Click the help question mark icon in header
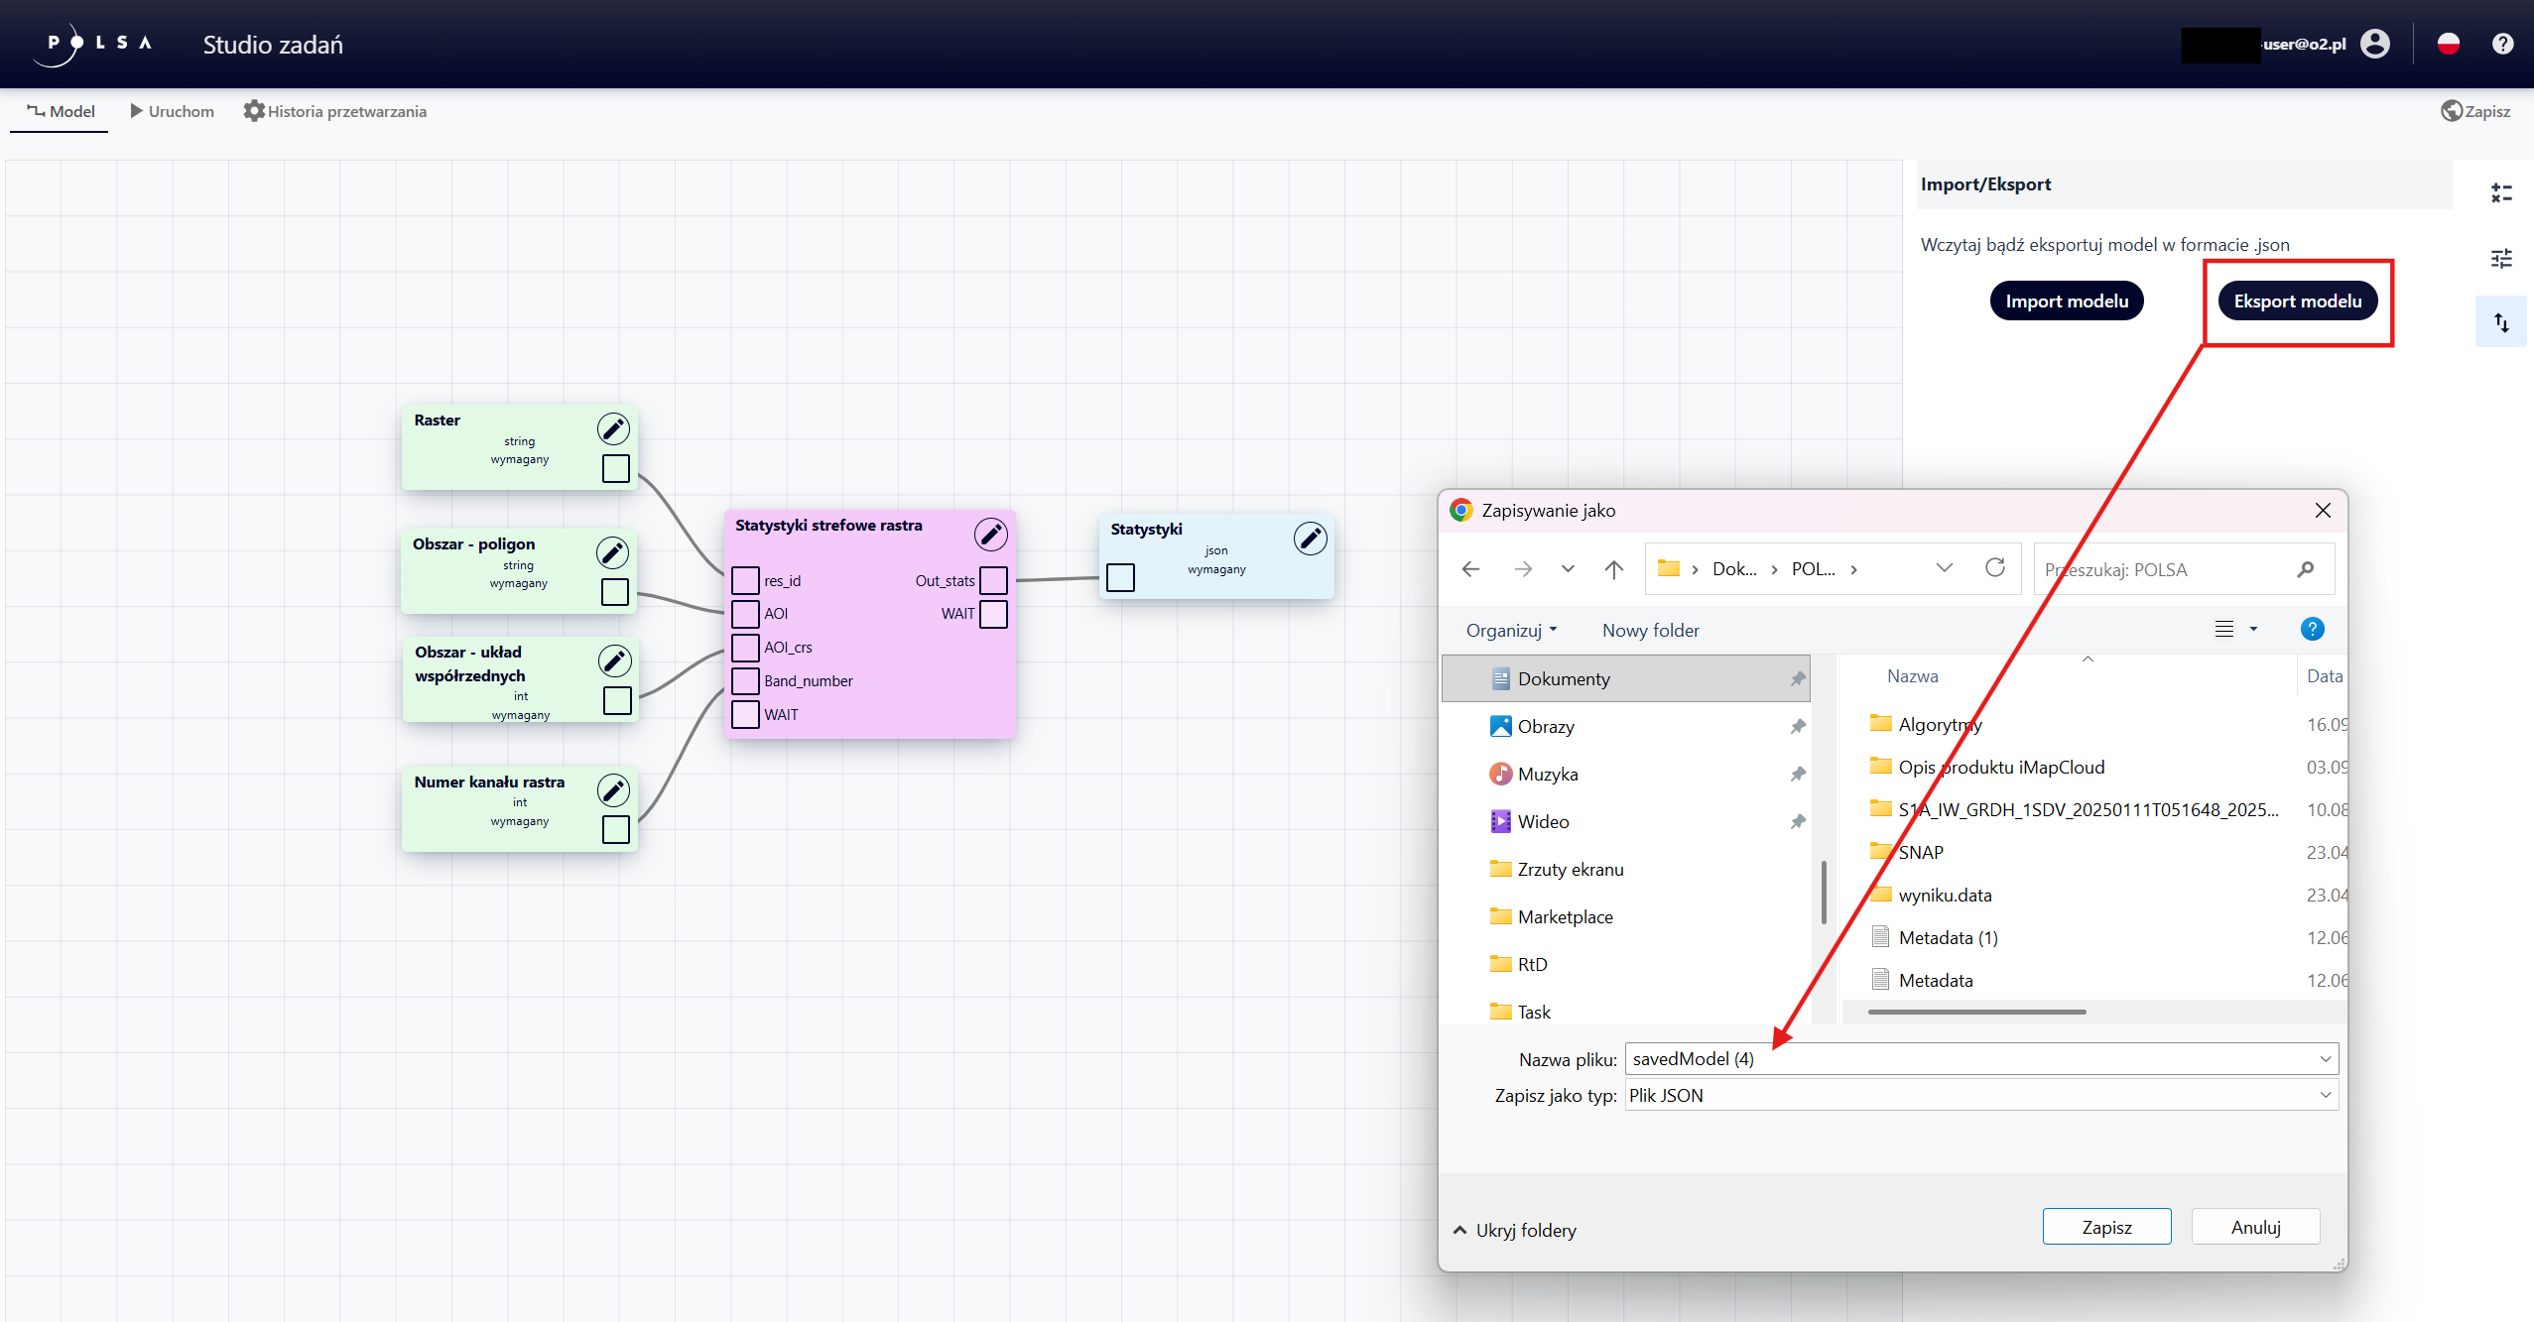2534x1322 pixels. (2502, 44)
